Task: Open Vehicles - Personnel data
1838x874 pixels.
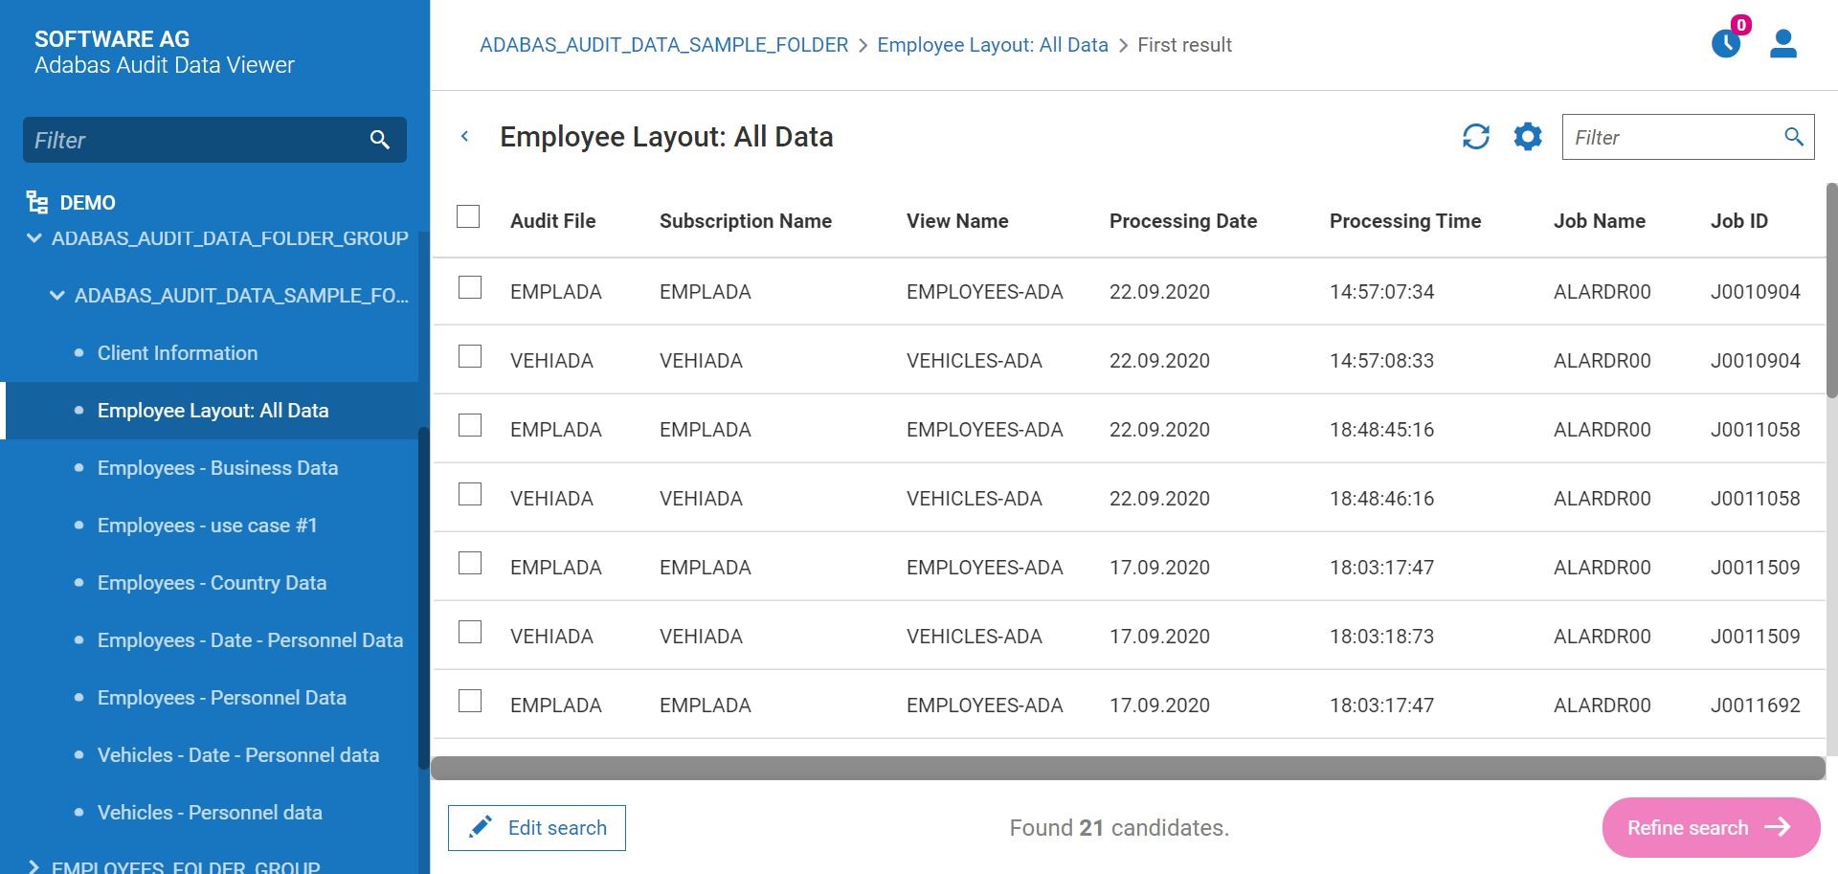Action: (210, 813)
